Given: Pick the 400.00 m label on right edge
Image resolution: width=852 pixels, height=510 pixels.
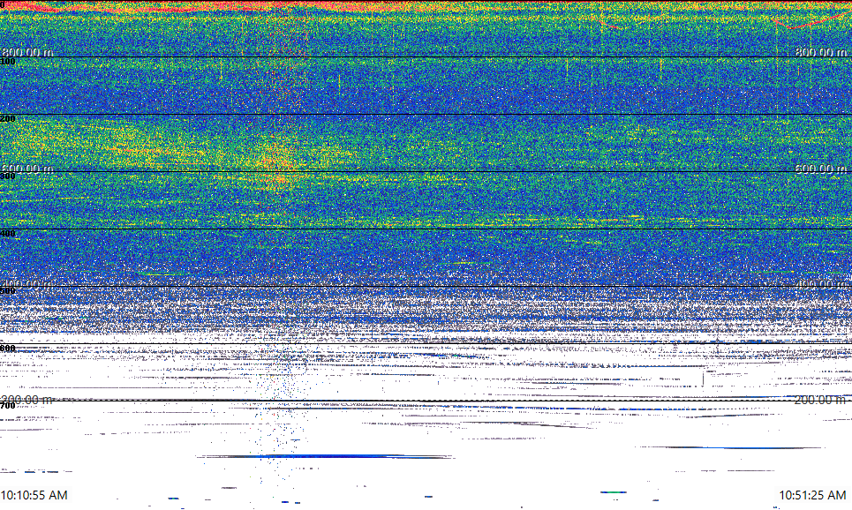Looking at the screenshot, I should tap(820, 284).
